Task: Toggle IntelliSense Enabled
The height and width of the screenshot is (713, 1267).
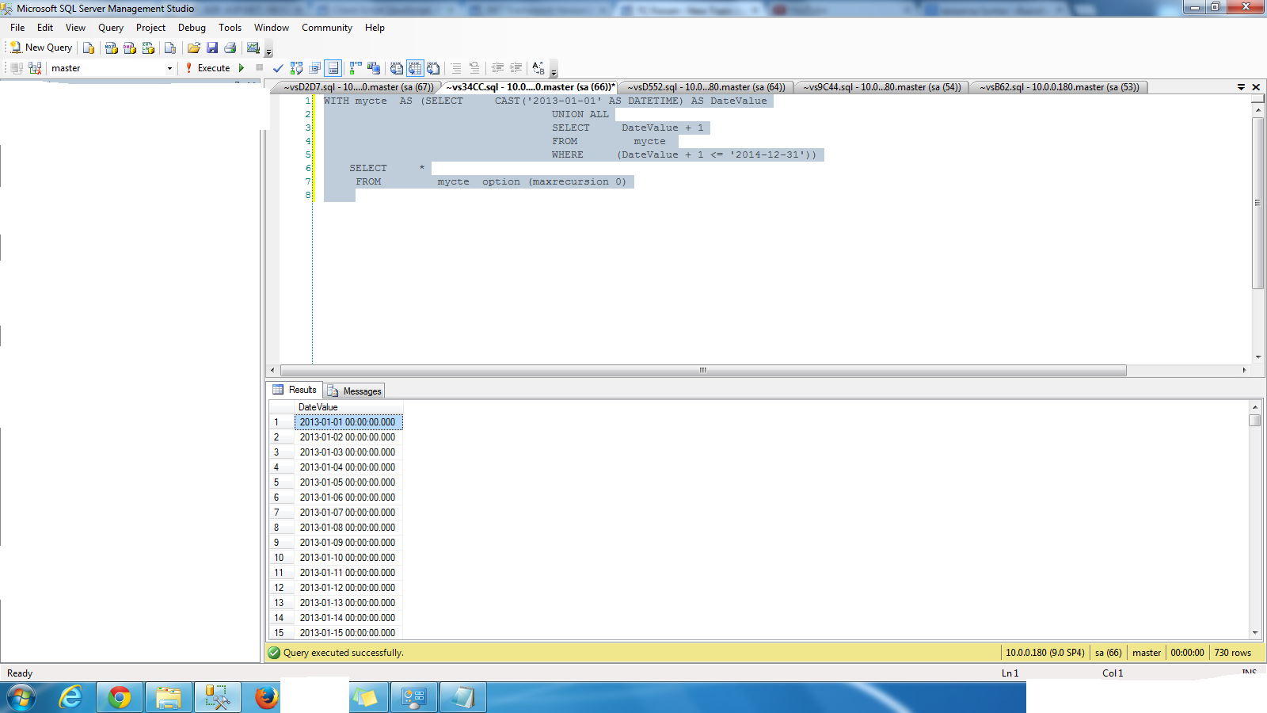Action: click(x=333, y=68)
